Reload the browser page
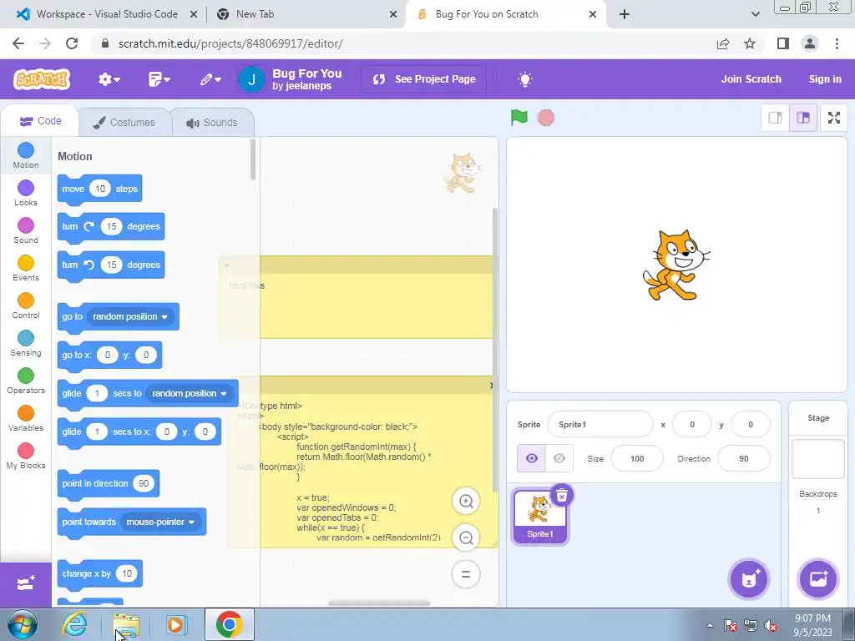 click(x=72, y=43)
